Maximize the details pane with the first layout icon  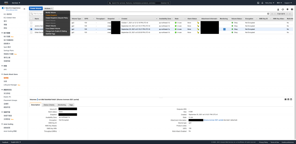[285, 99]
